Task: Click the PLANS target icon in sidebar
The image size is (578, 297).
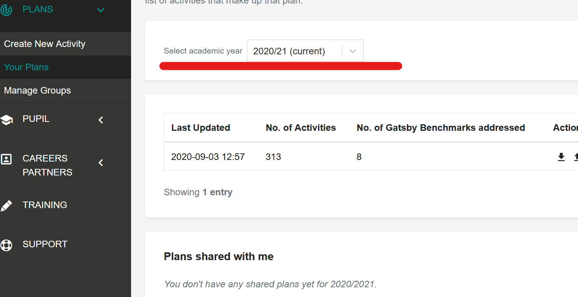Action: [6, 10]
